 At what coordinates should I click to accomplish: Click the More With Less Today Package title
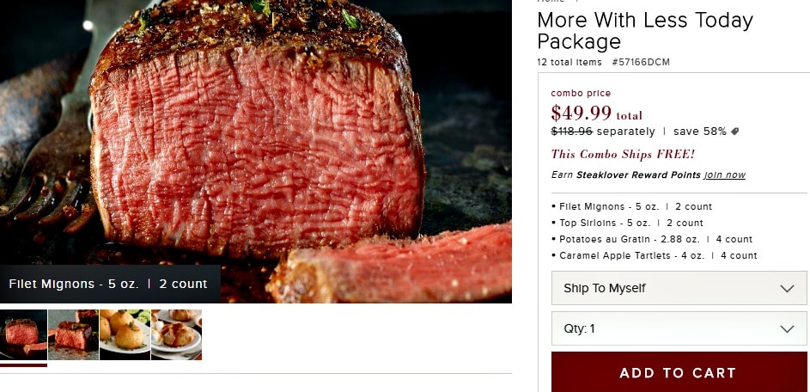tap(645, 30)
